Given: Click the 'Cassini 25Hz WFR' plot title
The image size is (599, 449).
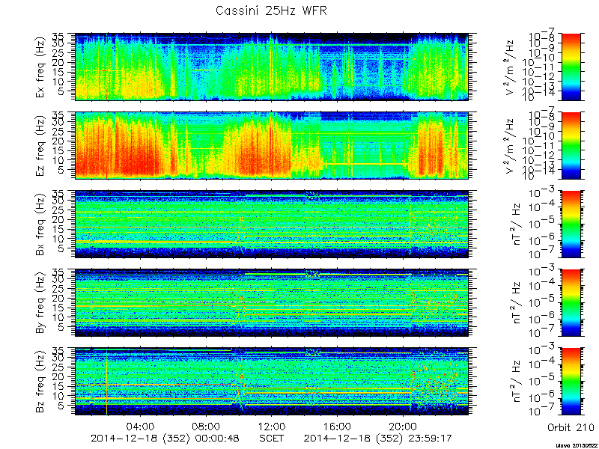Looking at the screenshot, I should (271, 10).
